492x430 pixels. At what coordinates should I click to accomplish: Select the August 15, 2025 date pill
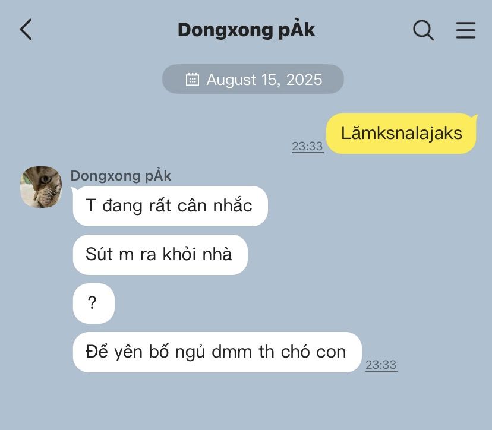click(253, 79)
